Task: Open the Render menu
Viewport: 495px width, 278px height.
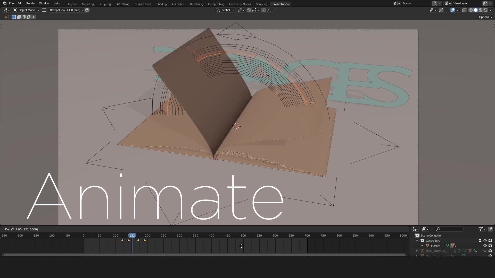Action: click(x=31, y=3)
